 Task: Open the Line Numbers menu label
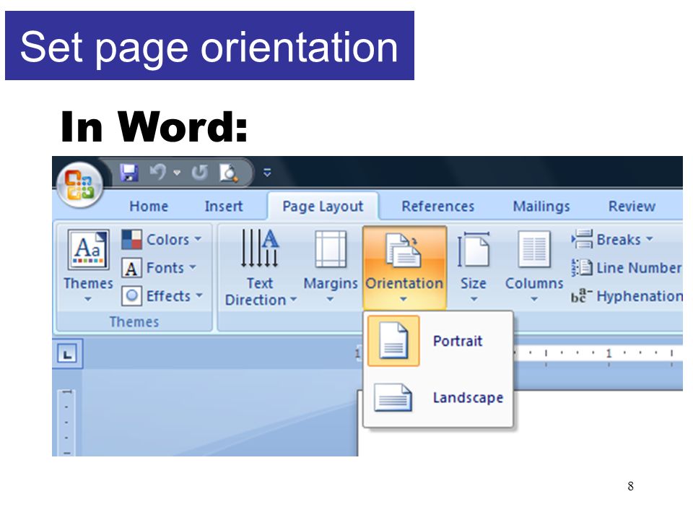[639, 267]
